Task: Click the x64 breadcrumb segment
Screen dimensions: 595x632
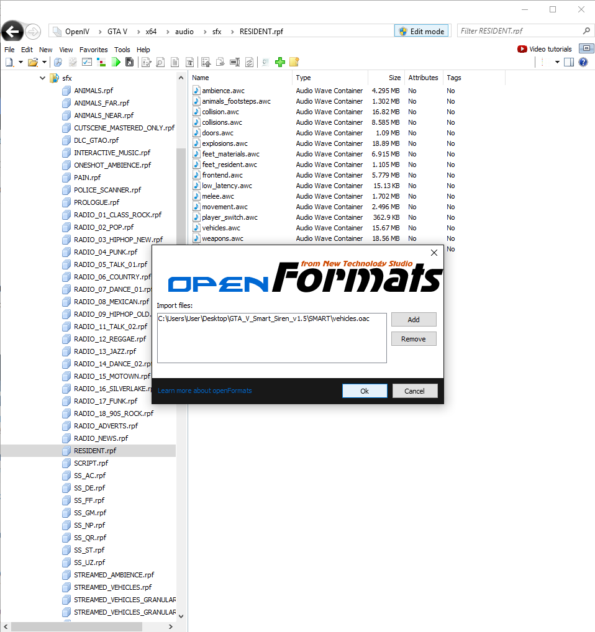Action: pos(151,32)
